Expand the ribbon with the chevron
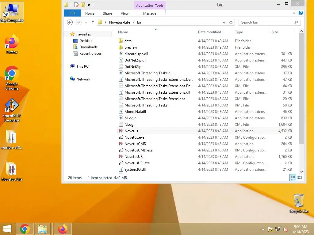The width and height of the screenshot is (314, 235). [294, 13]
